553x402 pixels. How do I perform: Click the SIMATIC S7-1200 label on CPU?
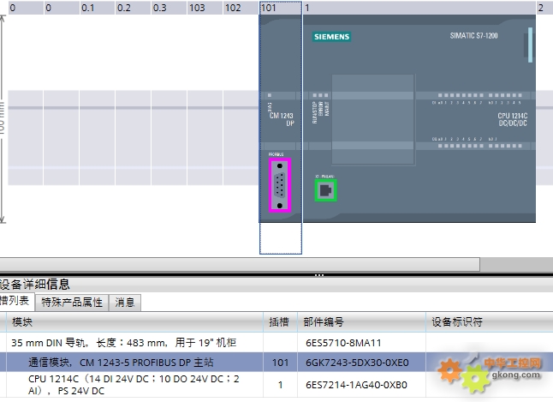(x=473, y=36)
